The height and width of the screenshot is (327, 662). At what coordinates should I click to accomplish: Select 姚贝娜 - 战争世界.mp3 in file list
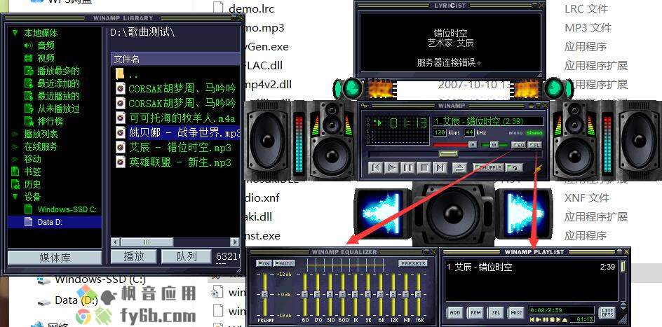183,133
